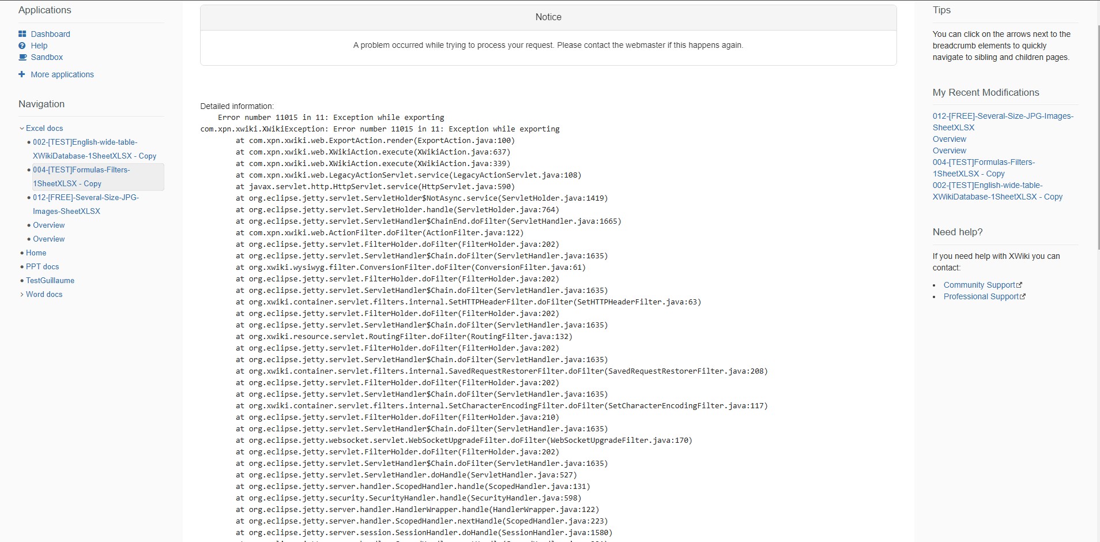
Task: Click the com.xpn.xwiki.XWikiException stack trace line
Action: [x=380, y=129]
